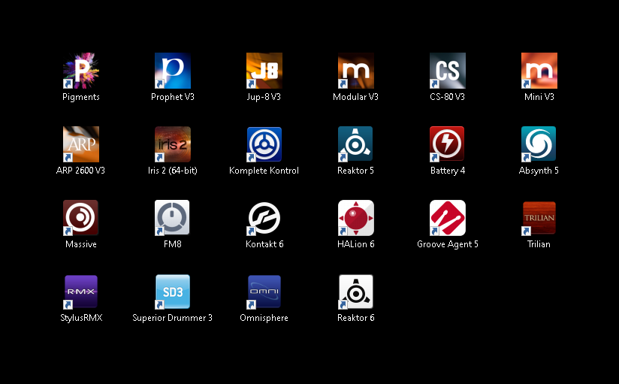Click the "Iris 2 (64-bit)" label text
619x384 pixels.
click(173, 171)
